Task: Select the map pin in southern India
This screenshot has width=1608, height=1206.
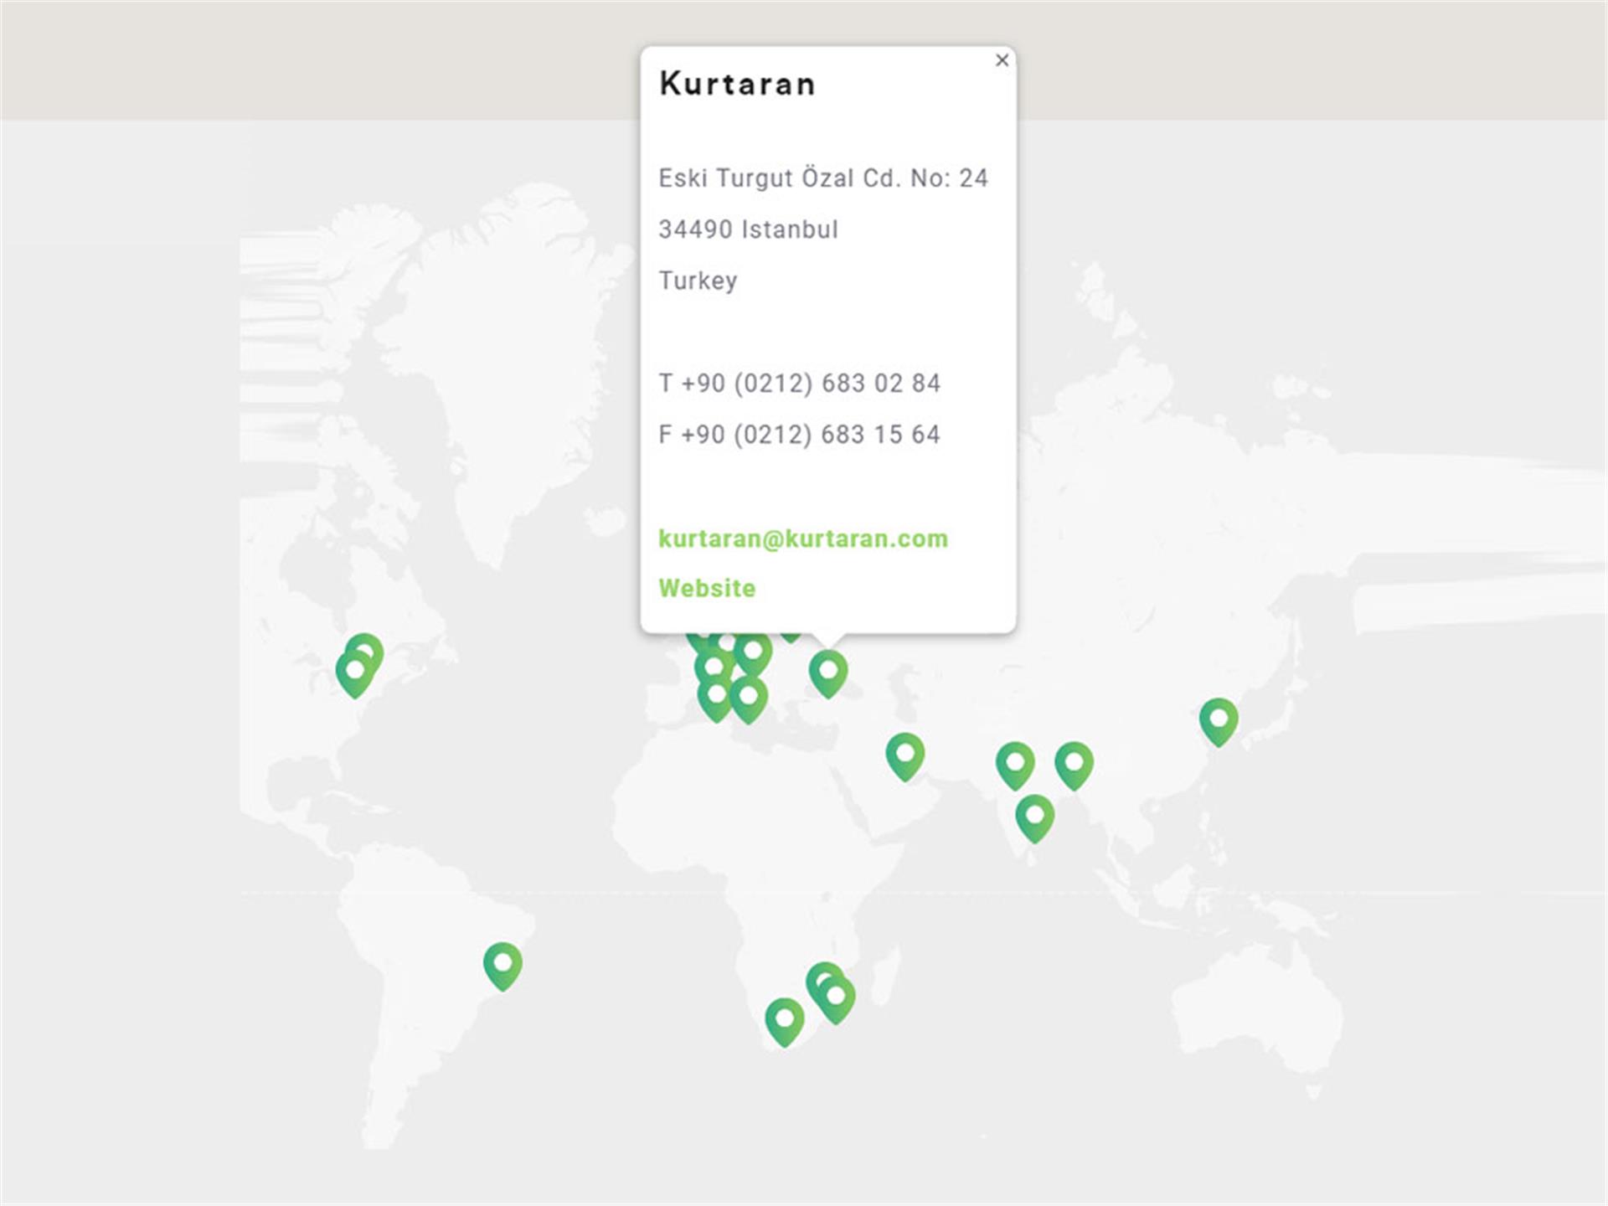Action: [x=1035, y=818]
